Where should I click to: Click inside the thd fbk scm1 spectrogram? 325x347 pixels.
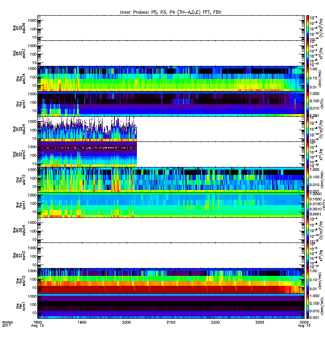tap(171, 205)
